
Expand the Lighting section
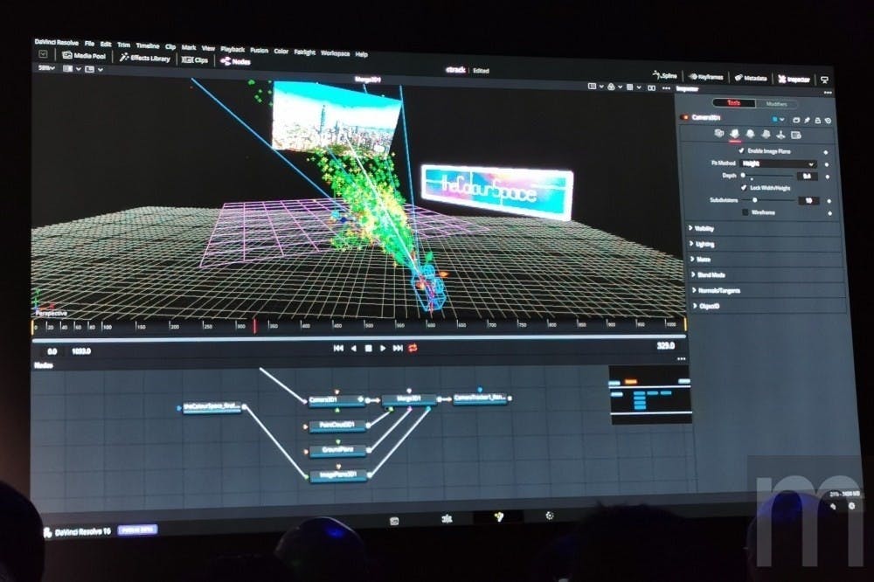pos(702,244)
